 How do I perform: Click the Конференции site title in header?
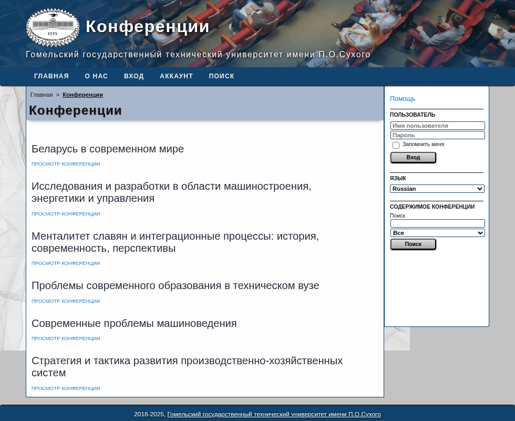[x=148, y=27]
